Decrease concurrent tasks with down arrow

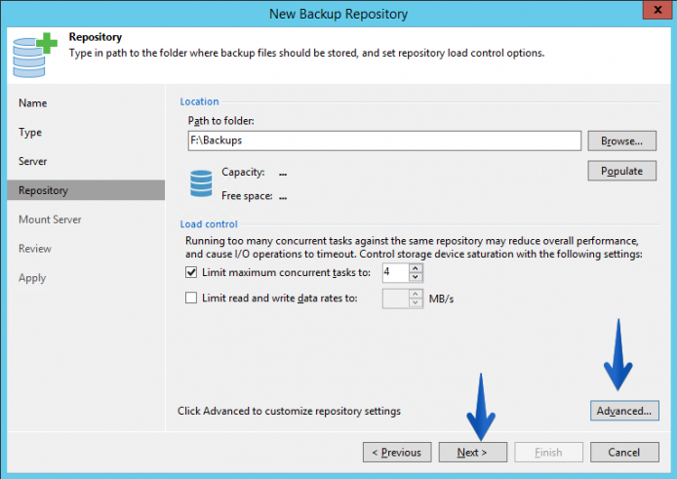click(x=416, y=277)
